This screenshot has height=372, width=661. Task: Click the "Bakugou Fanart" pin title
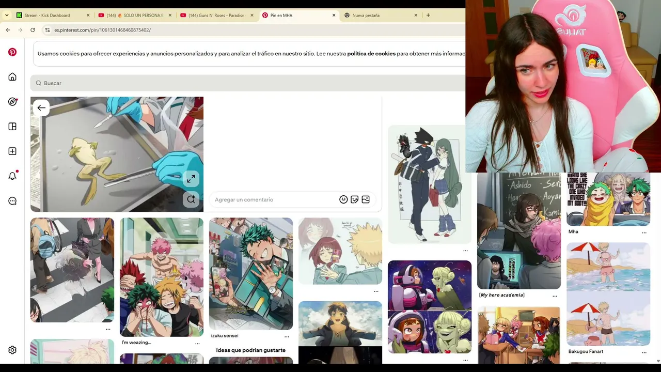pos(586,352)
